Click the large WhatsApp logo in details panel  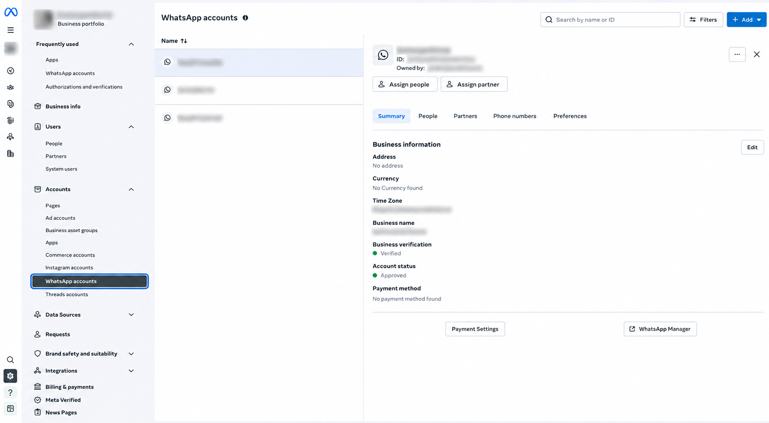[x=383, y=55]
